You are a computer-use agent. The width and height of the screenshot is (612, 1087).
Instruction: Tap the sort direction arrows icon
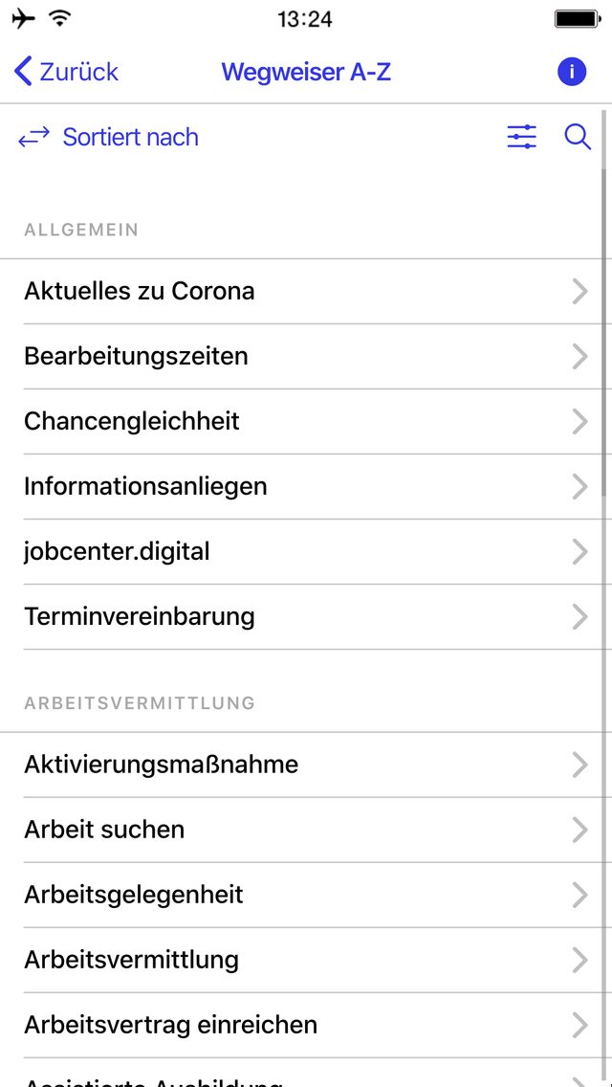coord(33,137)
